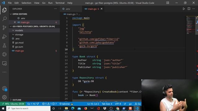Click the code minimap preview

click(191, 25)
